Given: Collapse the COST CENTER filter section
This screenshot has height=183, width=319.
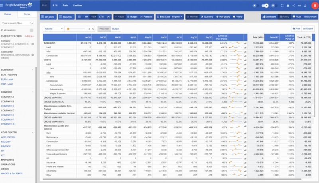Looking at the screenshot, I should (33, 132).
